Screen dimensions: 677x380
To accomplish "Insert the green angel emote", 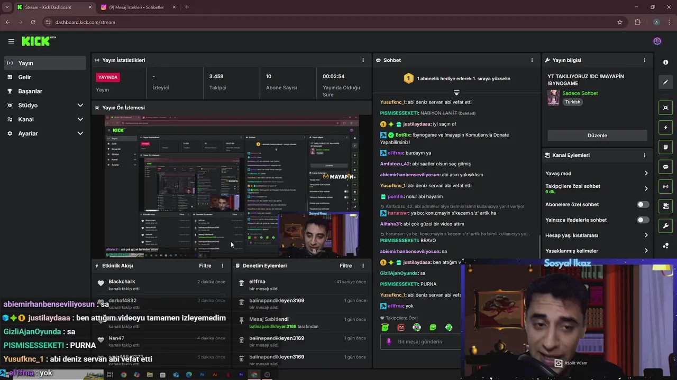I will pyautogui.click(x=385, y=328).
